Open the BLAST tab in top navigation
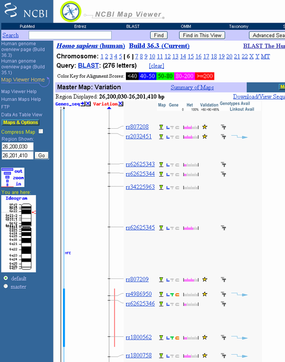 click(x=133, y=26)
